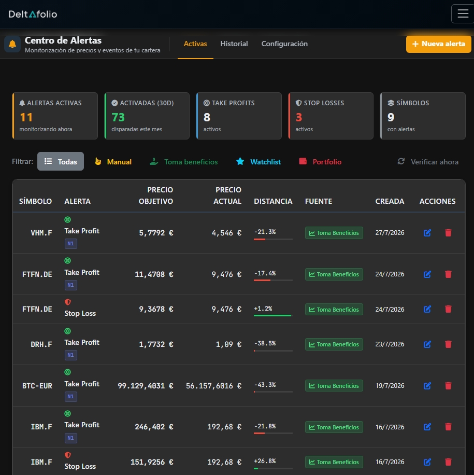Click Toma Beneficios badge on the BTC-EUR row
The image size is (474, 475).
[334, 386]
